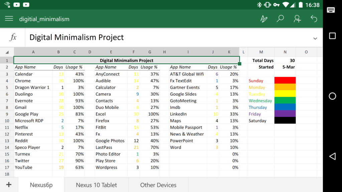Open the hamburger navigation menu
The width and height of the screenshot is (342, 192).
(x=9, y=19)
